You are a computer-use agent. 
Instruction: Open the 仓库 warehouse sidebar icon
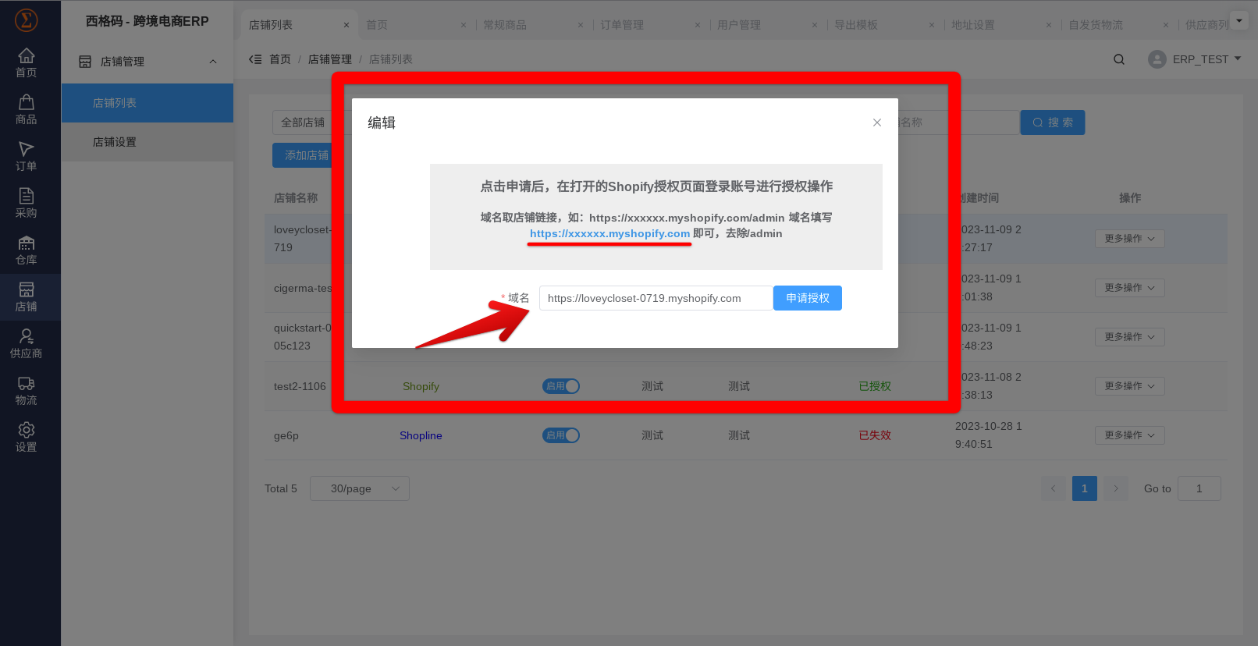point(26,250)
